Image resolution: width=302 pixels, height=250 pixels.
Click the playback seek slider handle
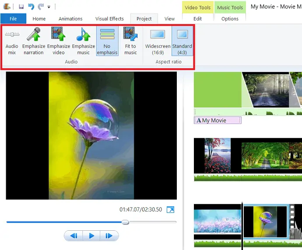125,222
